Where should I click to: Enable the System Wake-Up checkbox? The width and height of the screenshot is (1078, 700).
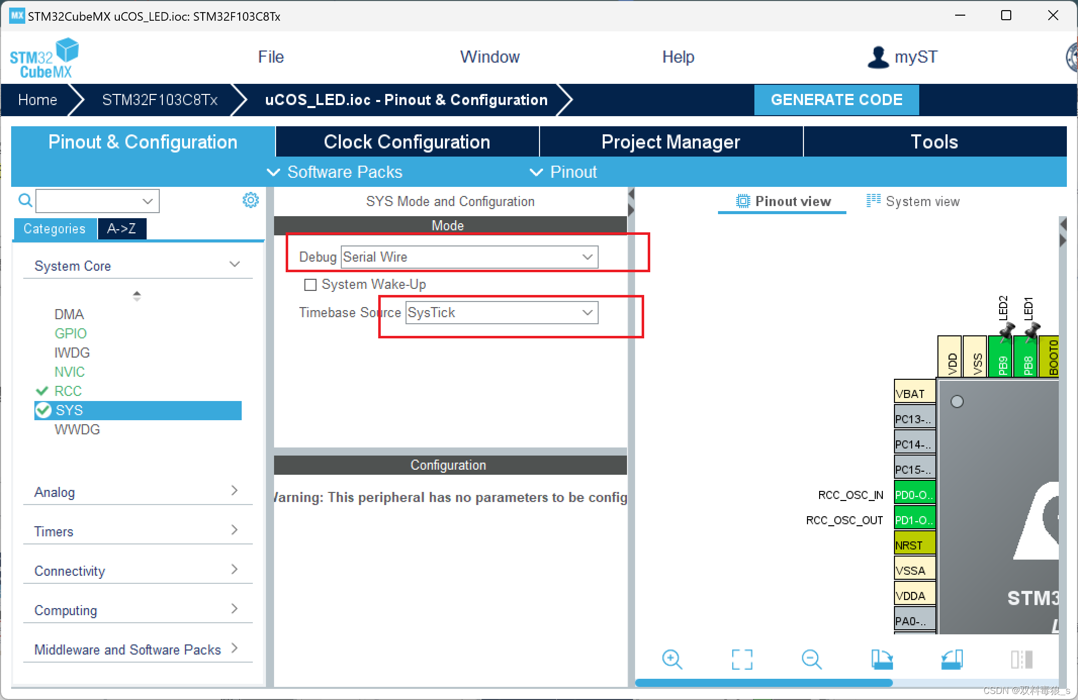click(x=310, y=285)
